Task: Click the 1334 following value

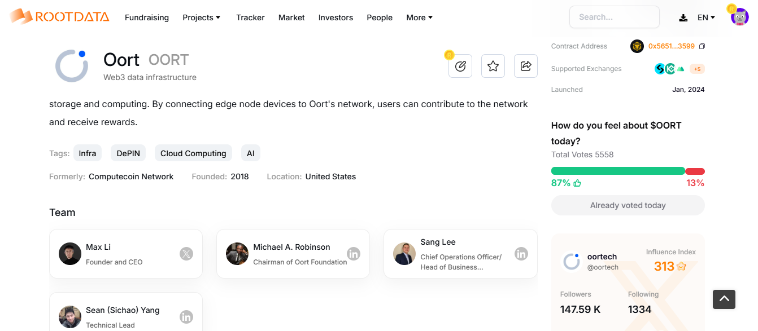Action: coord(640,309)
